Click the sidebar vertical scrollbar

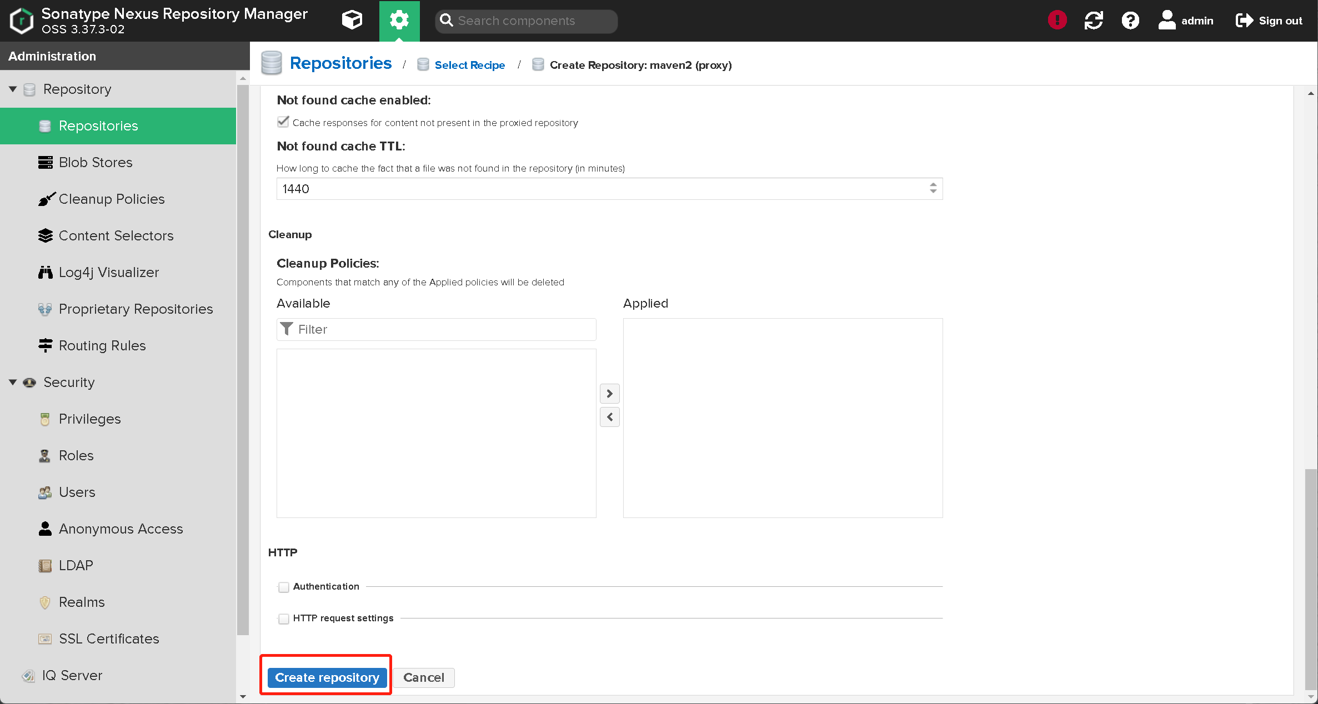[243, 359]
